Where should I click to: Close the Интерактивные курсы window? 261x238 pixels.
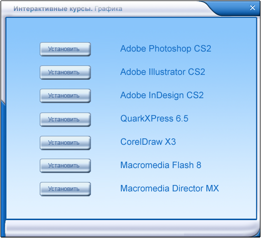[x=253, y=7]
